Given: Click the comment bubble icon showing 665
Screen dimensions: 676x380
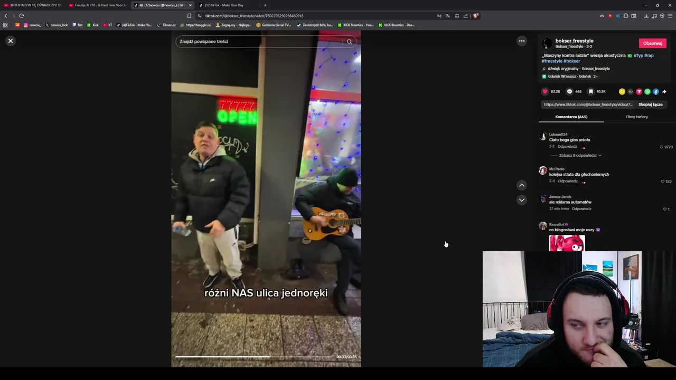Looking at the screenshot, I should click(569, 91).
